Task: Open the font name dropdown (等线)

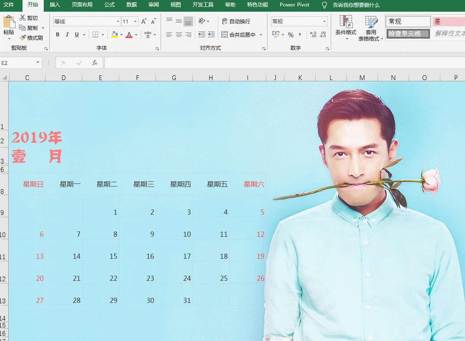Action: (x=118, y=21)
